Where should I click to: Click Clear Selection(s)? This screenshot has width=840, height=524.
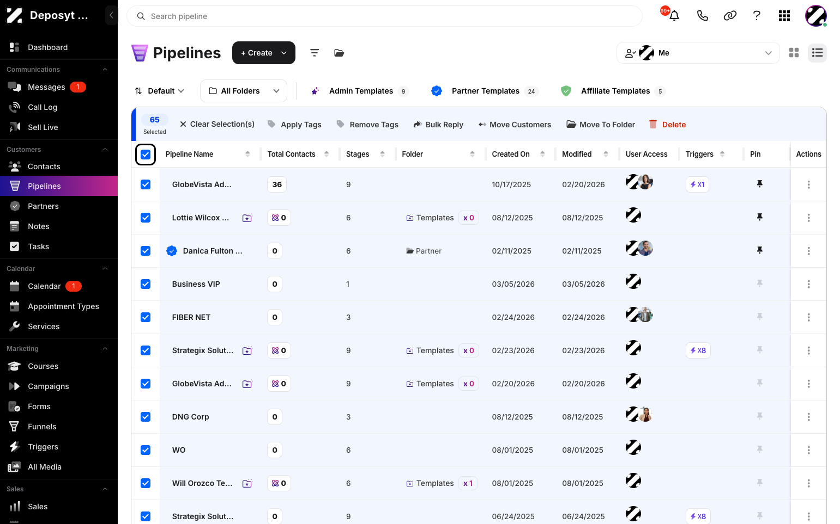point(217,124)
